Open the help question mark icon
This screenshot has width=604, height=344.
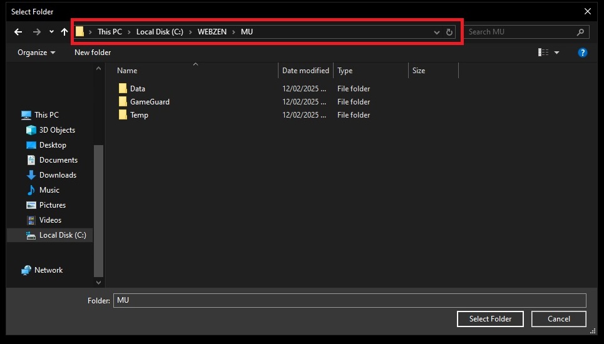click(x=582, y=53)
